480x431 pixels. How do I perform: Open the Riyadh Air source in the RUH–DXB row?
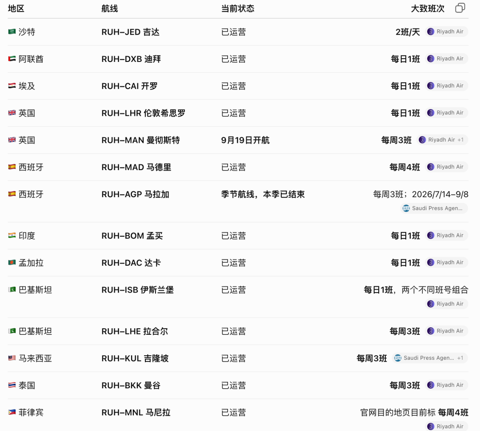(x=446, y=59)
